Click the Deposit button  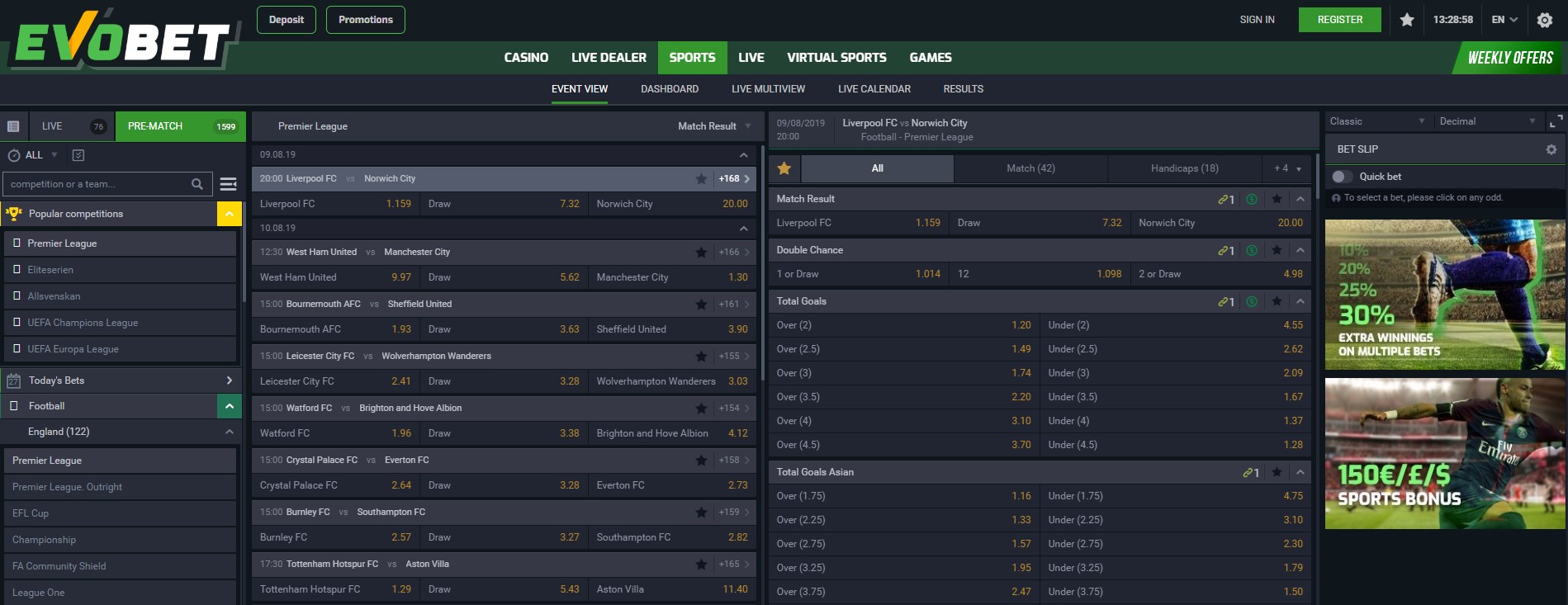point(287,20)
